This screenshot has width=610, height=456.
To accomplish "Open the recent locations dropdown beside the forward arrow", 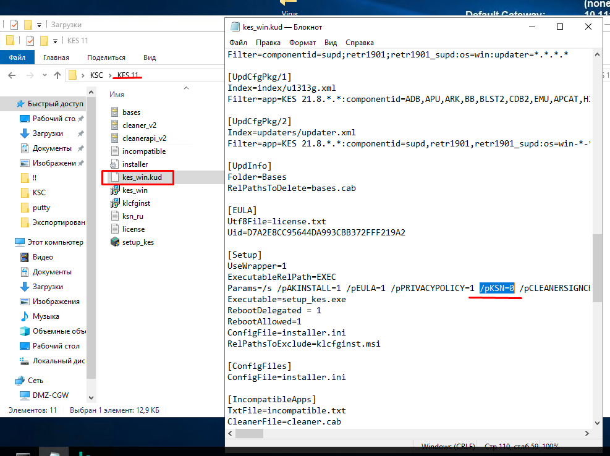I will point(44,75).
